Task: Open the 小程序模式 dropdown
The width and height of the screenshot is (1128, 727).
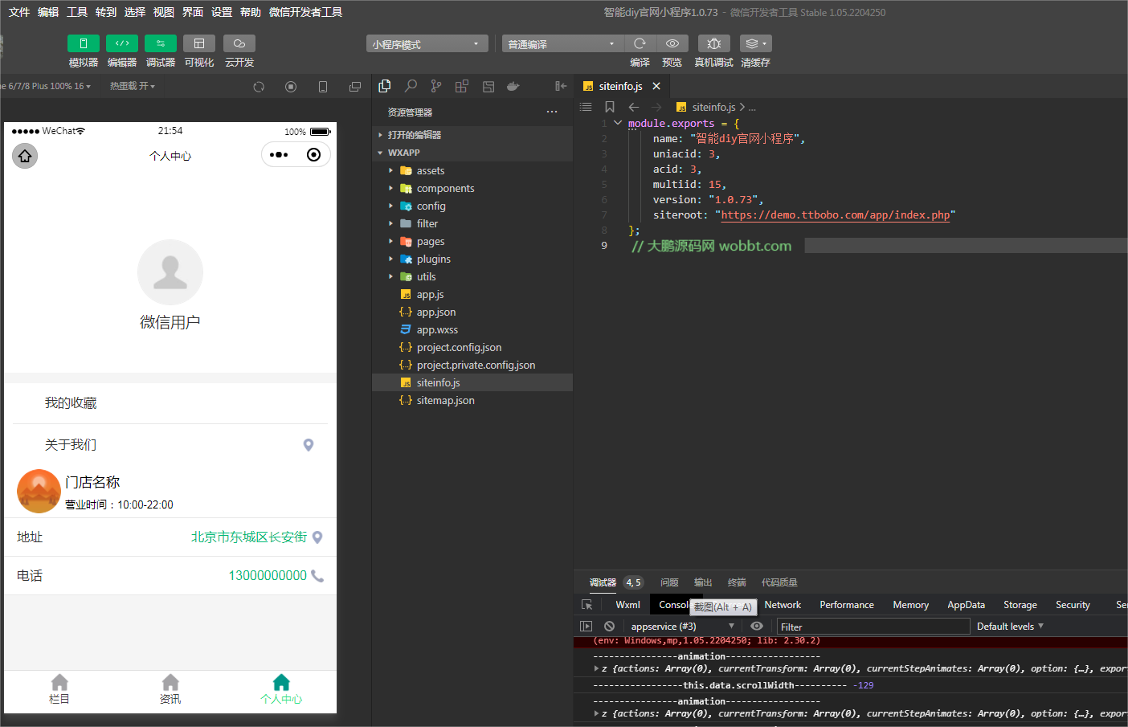Action: (x=427, y=43)
